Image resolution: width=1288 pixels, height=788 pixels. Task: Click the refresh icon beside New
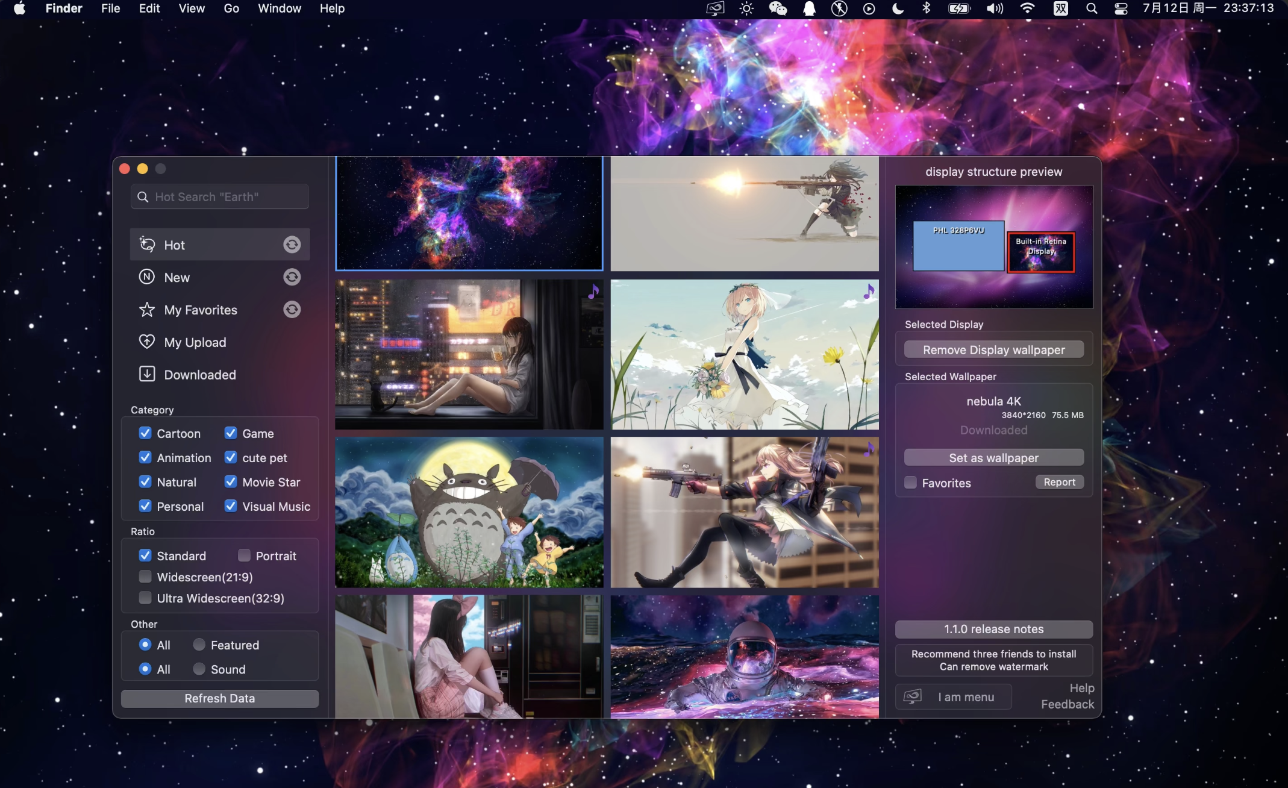(x=292, y=277)
